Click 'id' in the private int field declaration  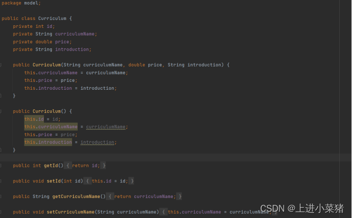(x=49, y=26)
